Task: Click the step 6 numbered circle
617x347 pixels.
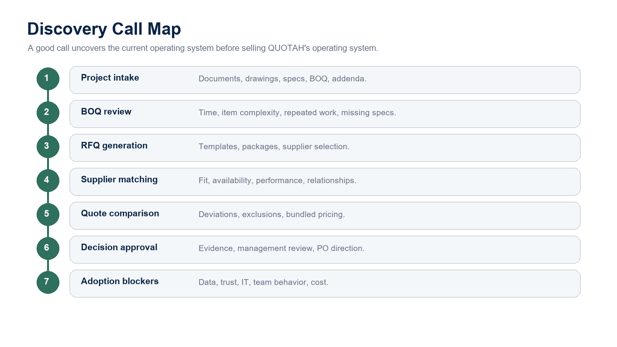Action: [x=48, y=248]
